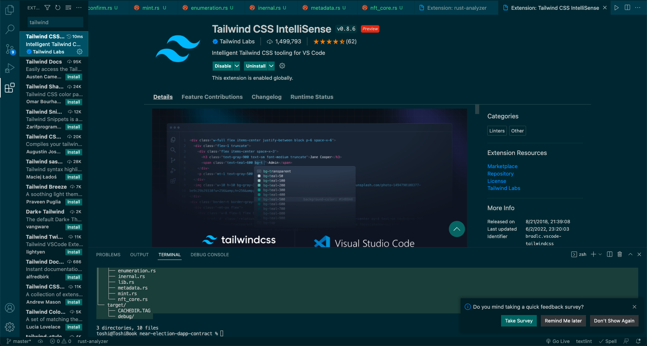Open new terminal profile dropdown chevron
The height and width of the screenshot is (346, 647).
(x=600, y=254)
